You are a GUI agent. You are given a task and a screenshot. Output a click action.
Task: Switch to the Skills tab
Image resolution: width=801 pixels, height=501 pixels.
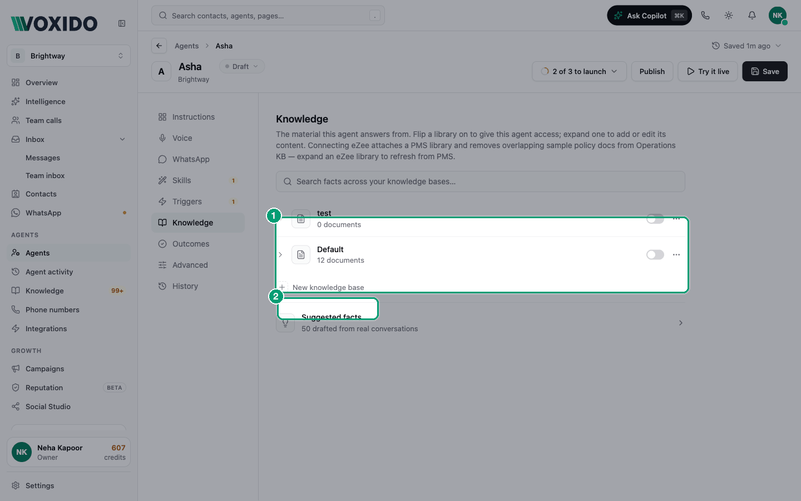198,180
